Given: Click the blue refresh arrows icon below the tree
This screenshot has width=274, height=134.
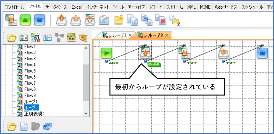Looking at the screenshot, I should tap(47, 126).
